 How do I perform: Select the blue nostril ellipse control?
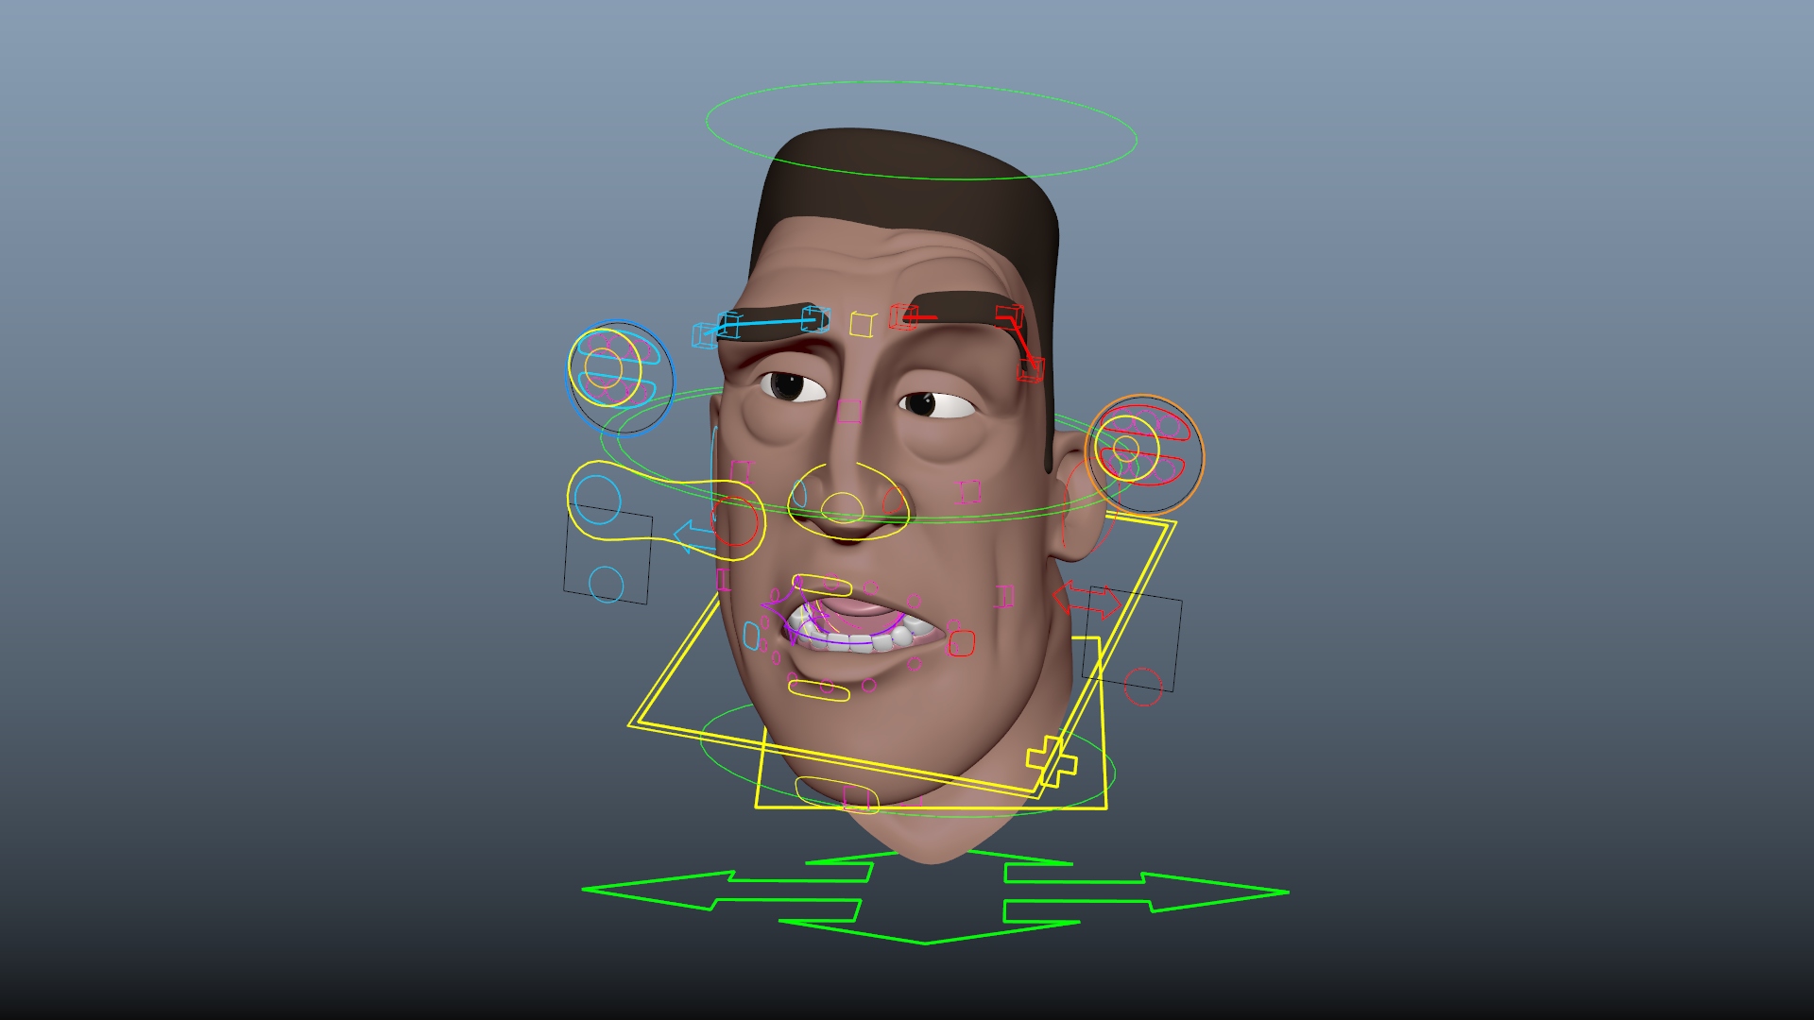tap(799, 493)
